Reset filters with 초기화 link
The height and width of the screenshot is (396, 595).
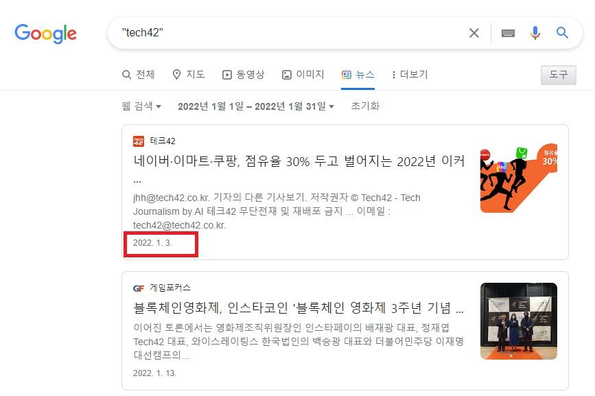[x=365, y=106]
